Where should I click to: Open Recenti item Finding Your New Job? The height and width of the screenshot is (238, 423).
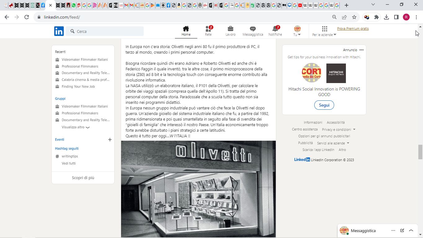pos(78,86)
